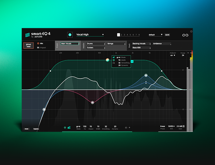This screenshot has width=215, height=165.
Task: Solo-listen with bottom bar headphones icon
Action: click(126, 127)
